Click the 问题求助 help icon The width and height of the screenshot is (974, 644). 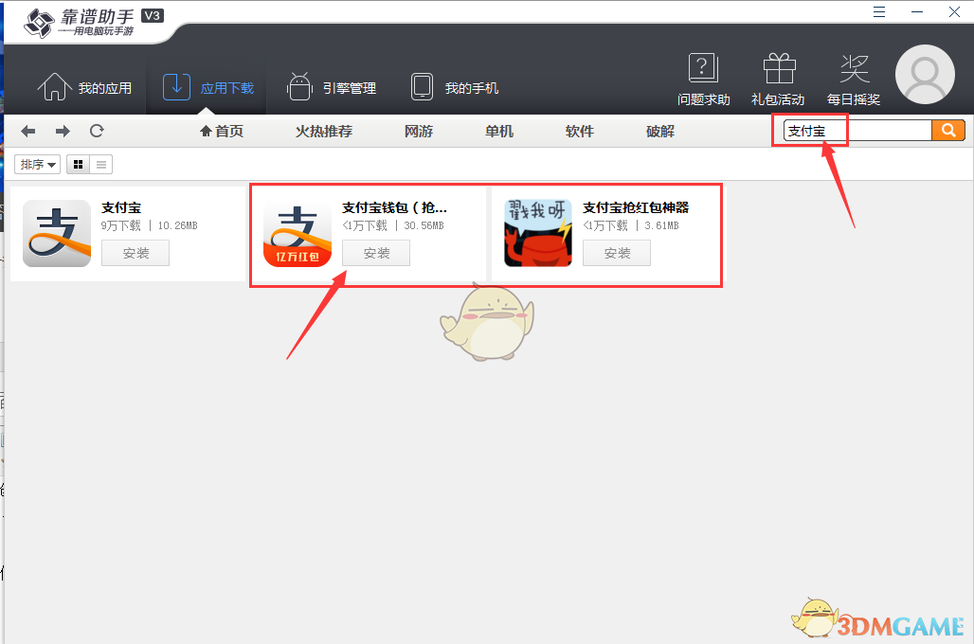tap(703, 80)
